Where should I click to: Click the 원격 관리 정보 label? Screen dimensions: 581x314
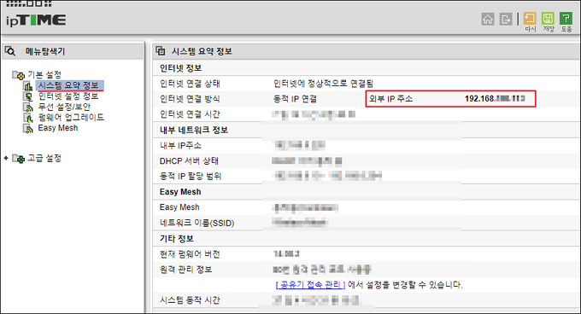tap(185, 270)
